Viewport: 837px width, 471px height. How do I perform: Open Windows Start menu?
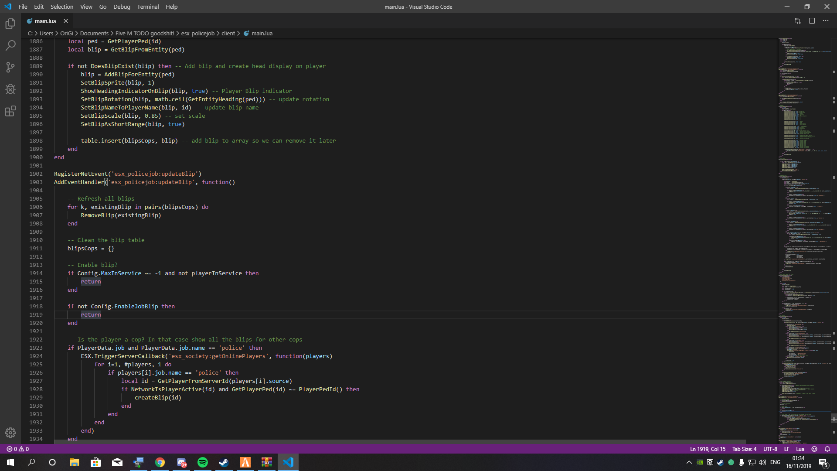pyautogui.click(x=10, y=462)
